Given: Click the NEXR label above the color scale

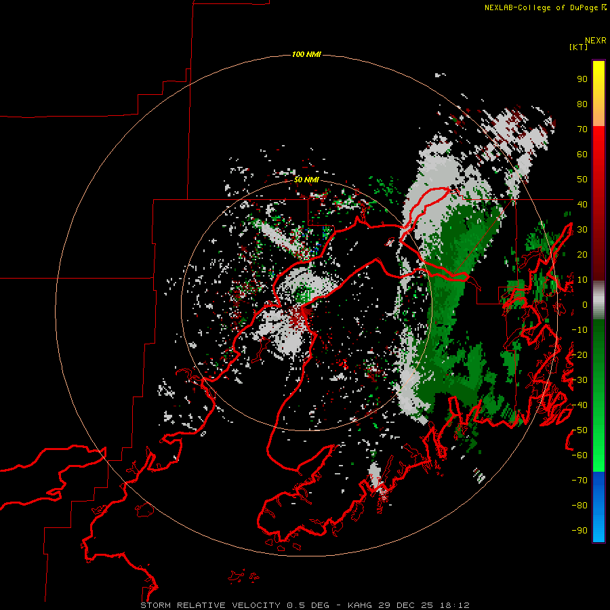Looking at the screenshot, I should [x=596, y=41].
